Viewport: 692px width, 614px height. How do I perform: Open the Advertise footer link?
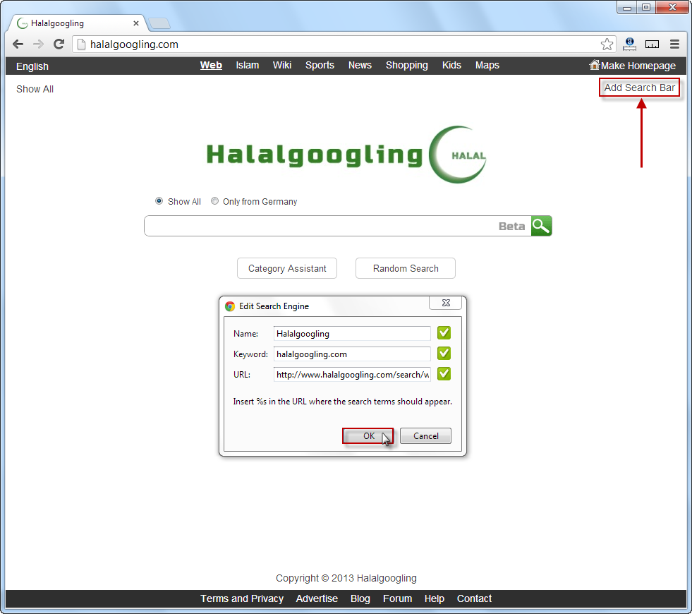coord(317,598)
